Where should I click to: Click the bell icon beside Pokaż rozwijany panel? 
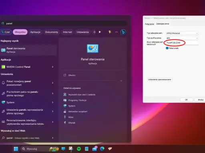click(x=3, y=83)
